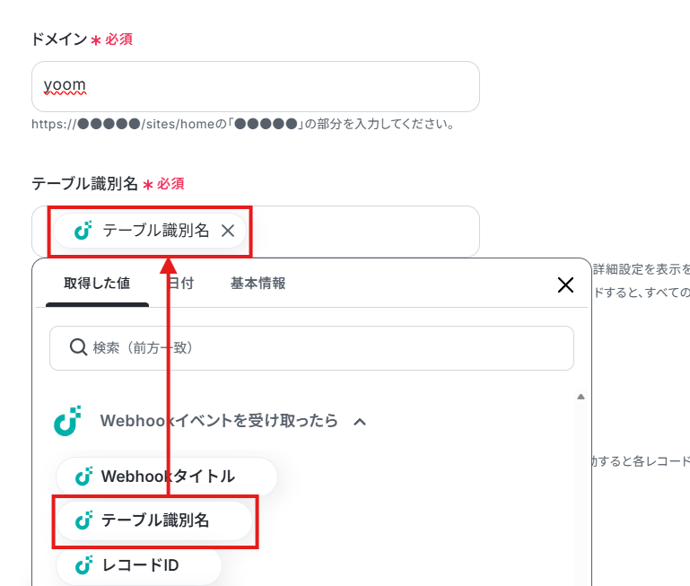The image size is (690, 586).
Task: Choose the レコードID value
Action: (138, 565)
